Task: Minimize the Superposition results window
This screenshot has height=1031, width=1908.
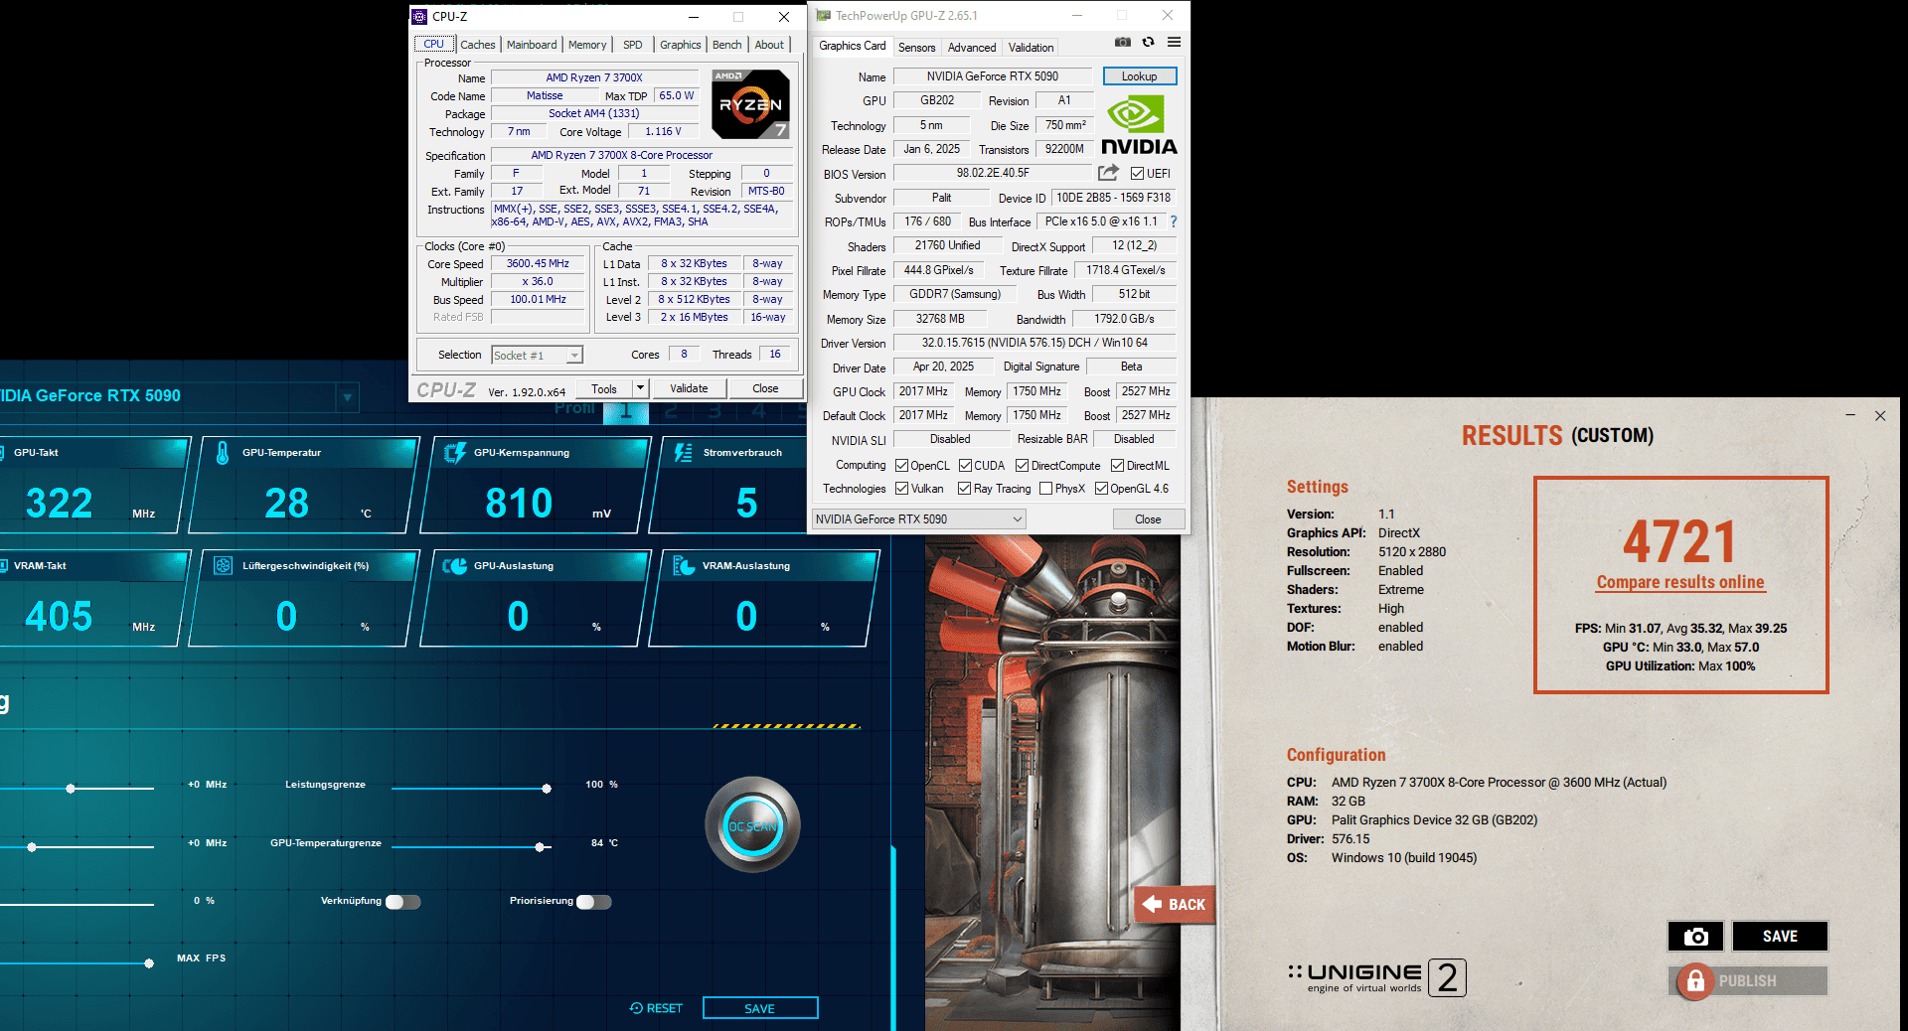Action: (1850, 415)
